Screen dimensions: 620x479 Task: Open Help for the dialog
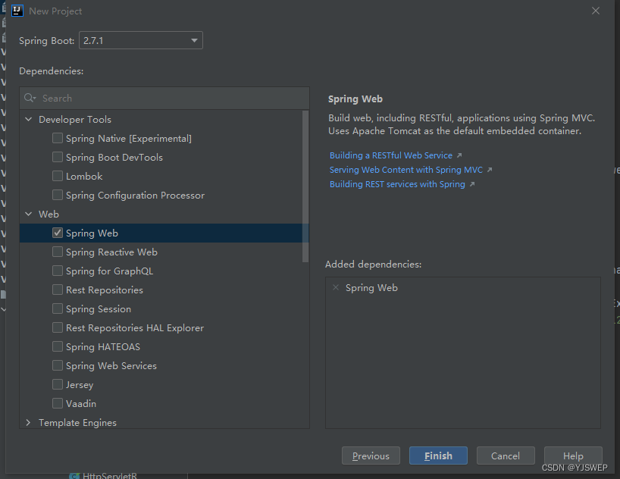pos(573,456)
